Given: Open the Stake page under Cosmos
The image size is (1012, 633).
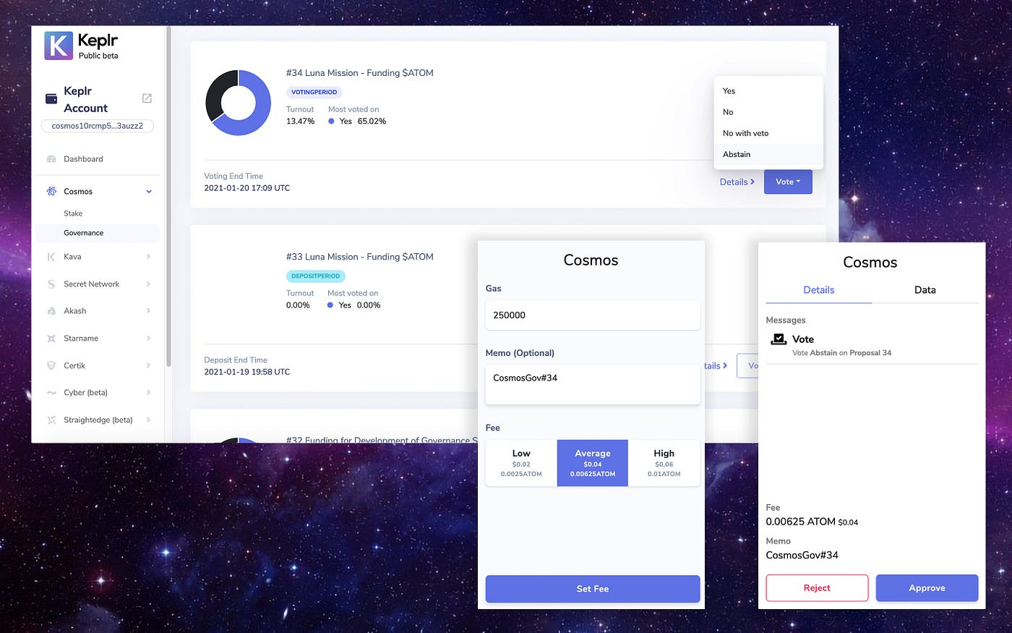Looking at the screenshot, I should coord(73,213).
